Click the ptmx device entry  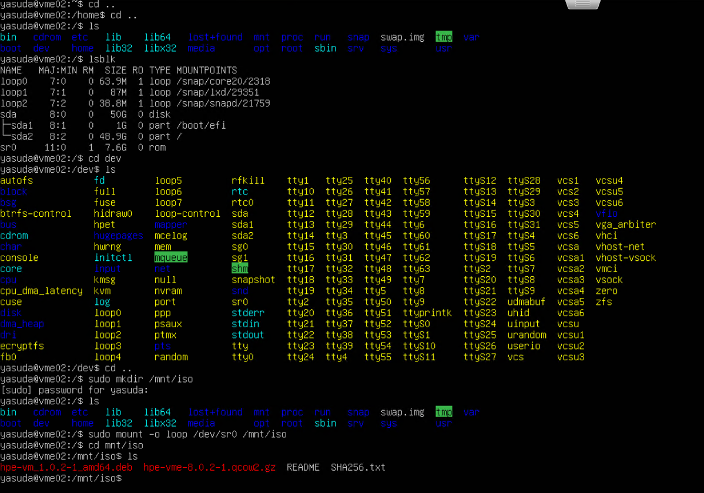pyautogui.click(x=166, y=335)
